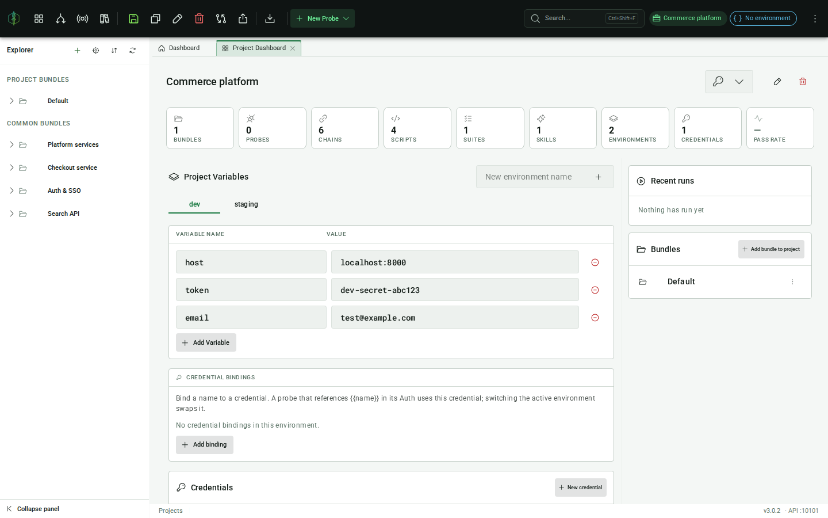Expand the Checkout service bundle

[x=11, y=167]
